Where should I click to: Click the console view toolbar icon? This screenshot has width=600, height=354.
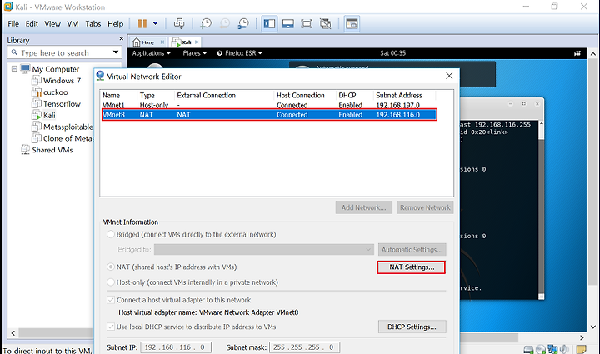click(352, 23)
